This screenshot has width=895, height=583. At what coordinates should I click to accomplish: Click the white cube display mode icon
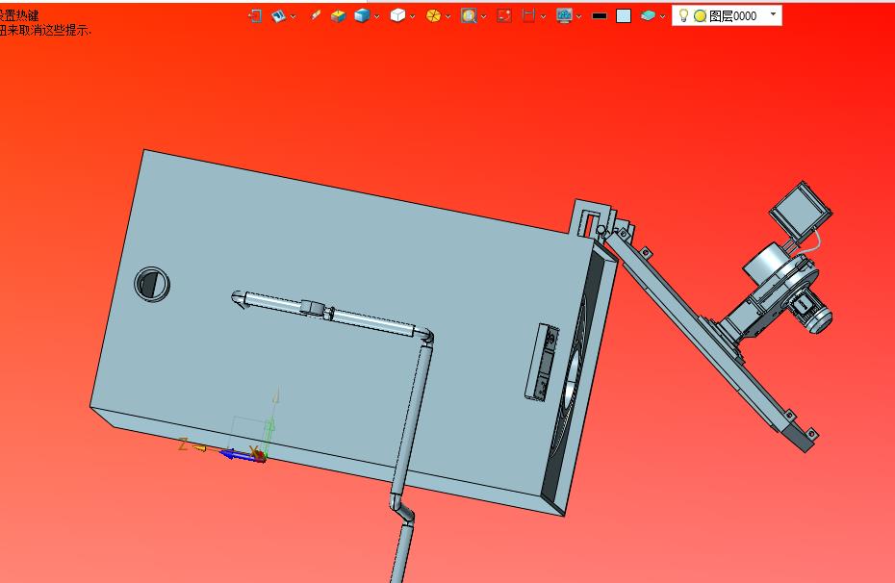tap(397, 16)
